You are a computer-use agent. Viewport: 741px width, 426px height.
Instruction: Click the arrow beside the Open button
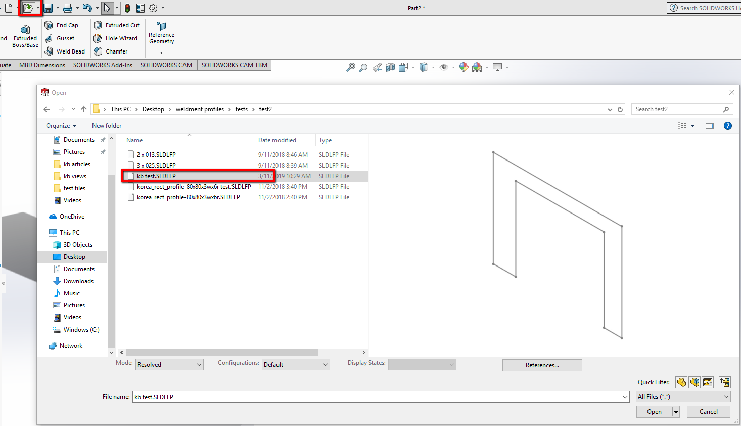[x=676, y=412]
